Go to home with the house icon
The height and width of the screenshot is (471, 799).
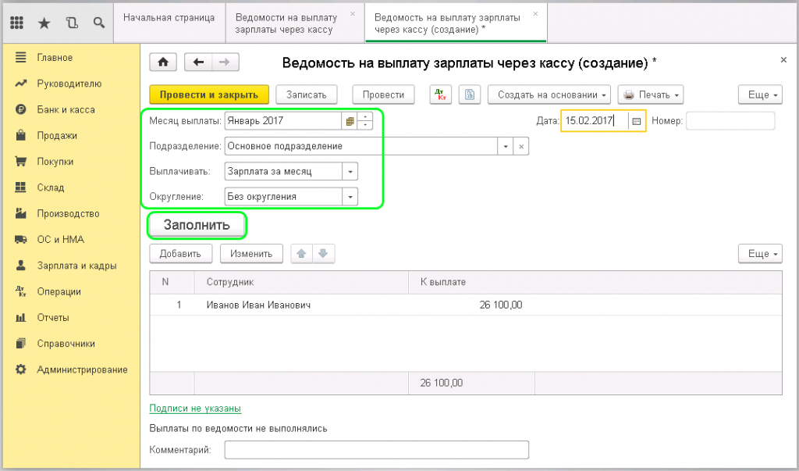163,63
